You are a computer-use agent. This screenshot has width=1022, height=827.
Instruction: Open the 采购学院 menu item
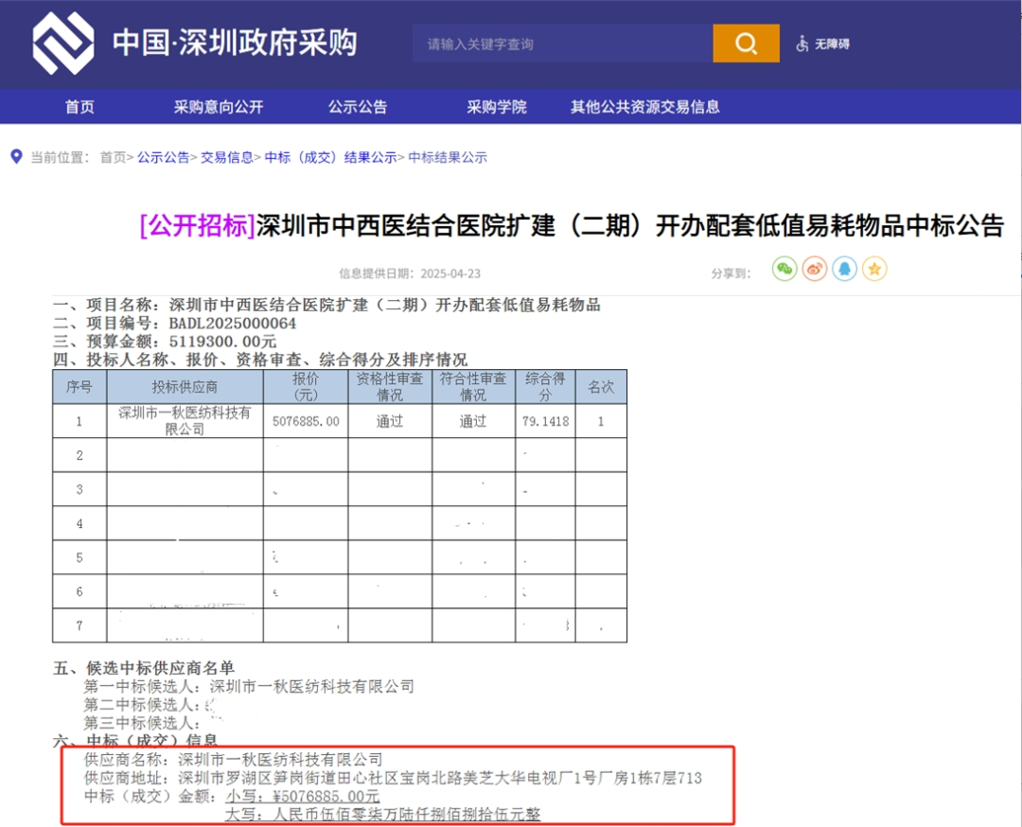click(496, 107)
